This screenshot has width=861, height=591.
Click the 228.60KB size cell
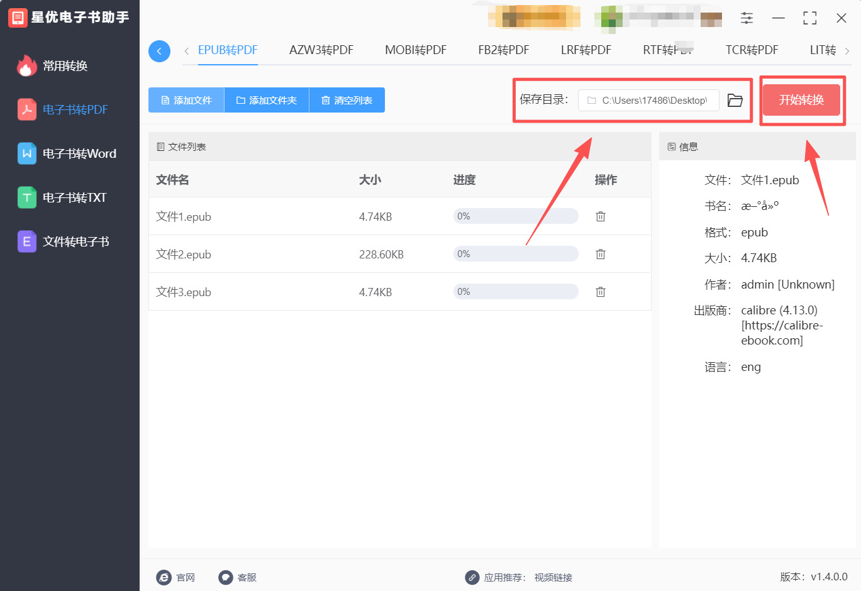point(381,255)
